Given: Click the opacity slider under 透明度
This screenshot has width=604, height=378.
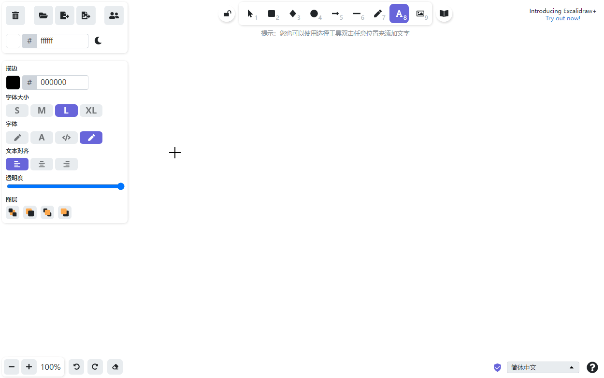Looking at the screenshot, I should pos(65,186).
